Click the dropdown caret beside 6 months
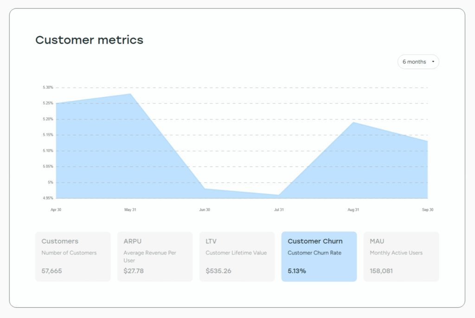The image size is (475, 318). point(433,62)
